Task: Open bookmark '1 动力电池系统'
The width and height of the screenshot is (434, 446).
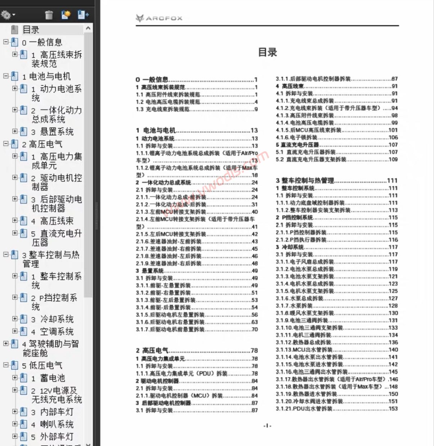Action: click(56, 93)
